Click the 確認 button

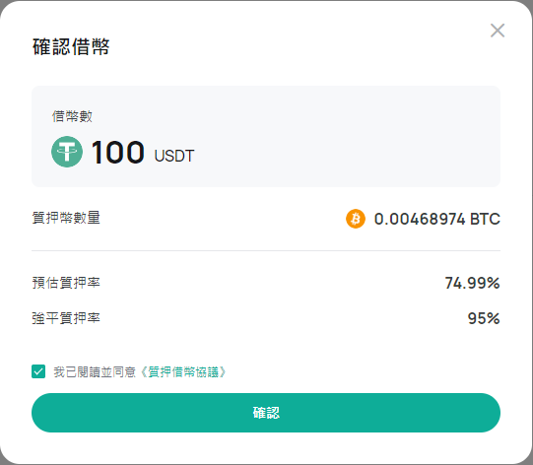pos(266,413)
